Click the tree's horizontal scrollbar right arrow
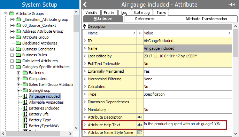239x137 pixels. coord(70,134)
